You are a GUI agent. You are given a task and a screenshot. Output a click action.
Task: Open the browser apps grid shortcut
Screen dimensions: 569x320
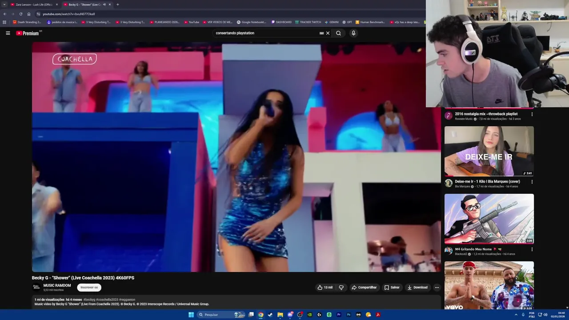[4, 22]
